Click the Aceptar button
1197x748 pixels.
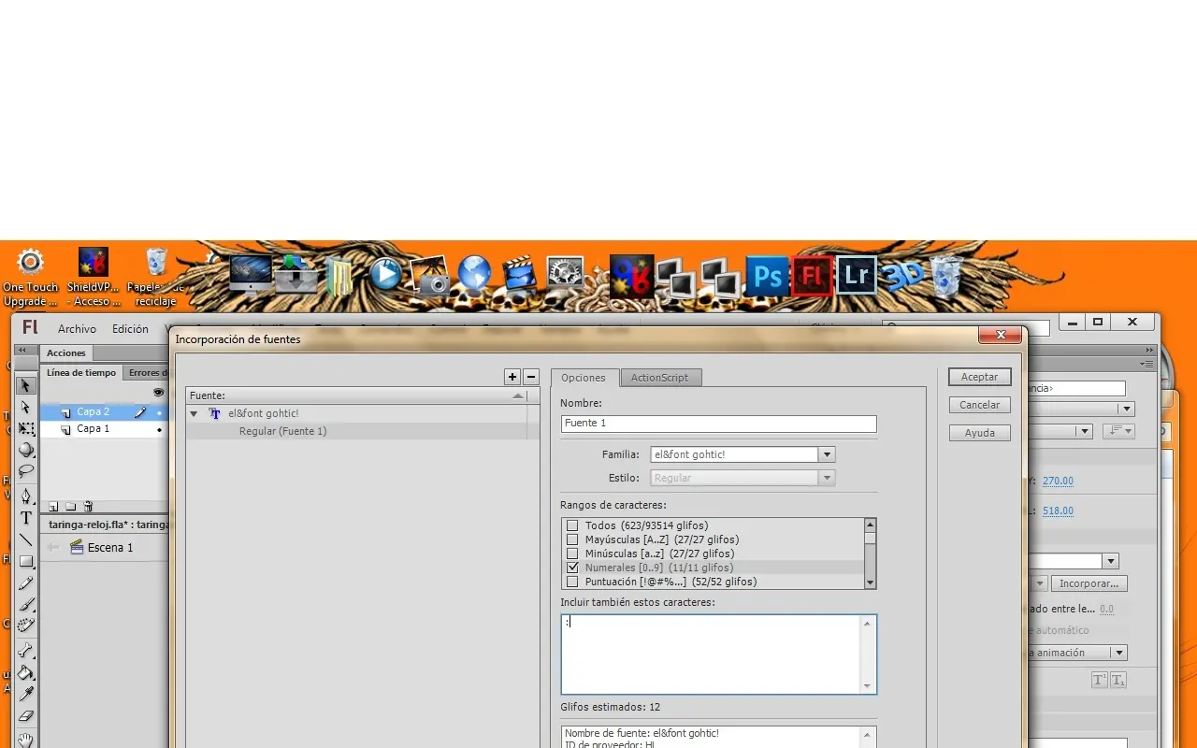coord(980,377)
